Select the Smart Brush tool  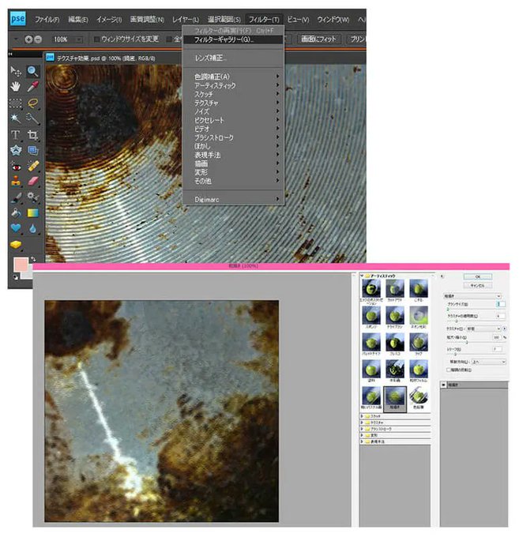point(32,197)
